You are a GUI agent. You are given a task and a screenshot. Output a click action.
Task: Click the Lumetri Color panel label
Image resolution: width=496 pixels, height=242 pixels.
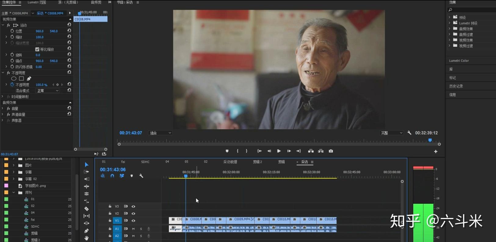tap(459, 61)
